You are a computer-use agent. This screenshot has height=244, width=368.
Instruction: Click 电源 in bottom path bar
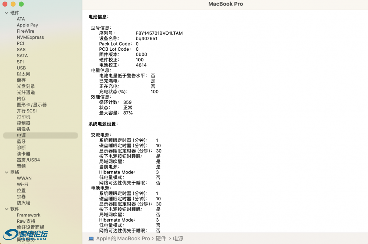(178, 238)
